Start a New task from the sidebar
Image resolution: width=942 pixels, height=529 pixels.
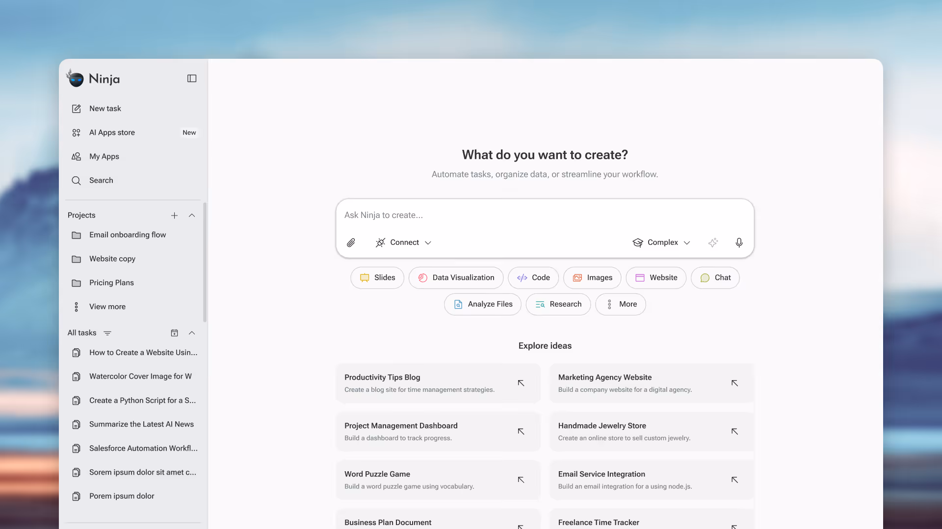[105, 108]
